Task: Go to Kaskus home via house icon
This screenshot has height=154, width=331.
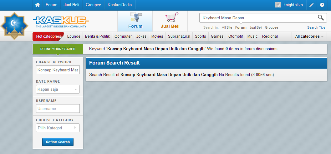Action: 38,5
